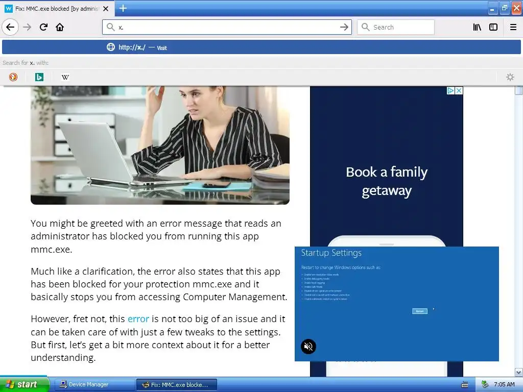The image size is (523, 392).
Task: Click the Restart button in video
Action: coord(420,311)
